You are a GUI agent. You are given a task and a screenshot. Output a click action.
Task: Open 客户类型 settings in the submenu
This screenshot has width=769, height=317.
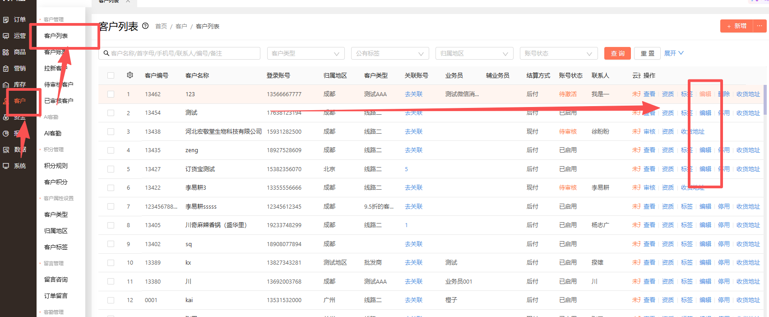point(56,214)
